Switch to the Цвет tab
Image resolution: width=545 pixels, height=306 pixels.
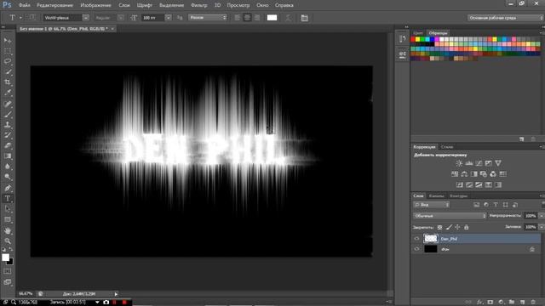(418, 33)
